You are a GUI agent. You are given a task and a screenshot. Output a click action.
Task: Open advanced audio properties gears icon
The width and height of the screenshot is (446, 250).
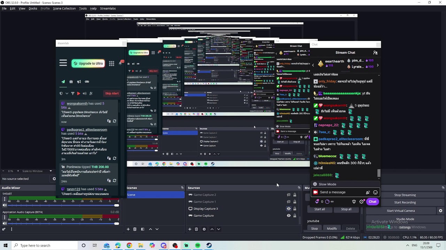(x=4, y=229)
